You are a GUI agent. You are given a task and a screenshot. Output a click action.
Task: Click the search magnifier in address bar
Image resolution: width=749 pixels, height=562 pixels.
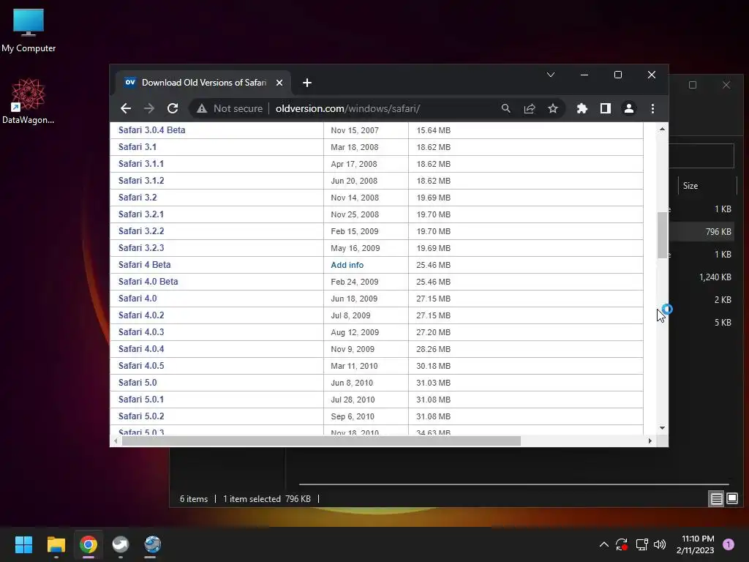coord(506,108)
